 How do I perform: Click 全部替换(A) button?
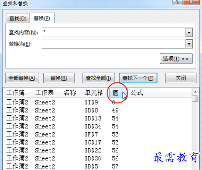tap(22, 78)
